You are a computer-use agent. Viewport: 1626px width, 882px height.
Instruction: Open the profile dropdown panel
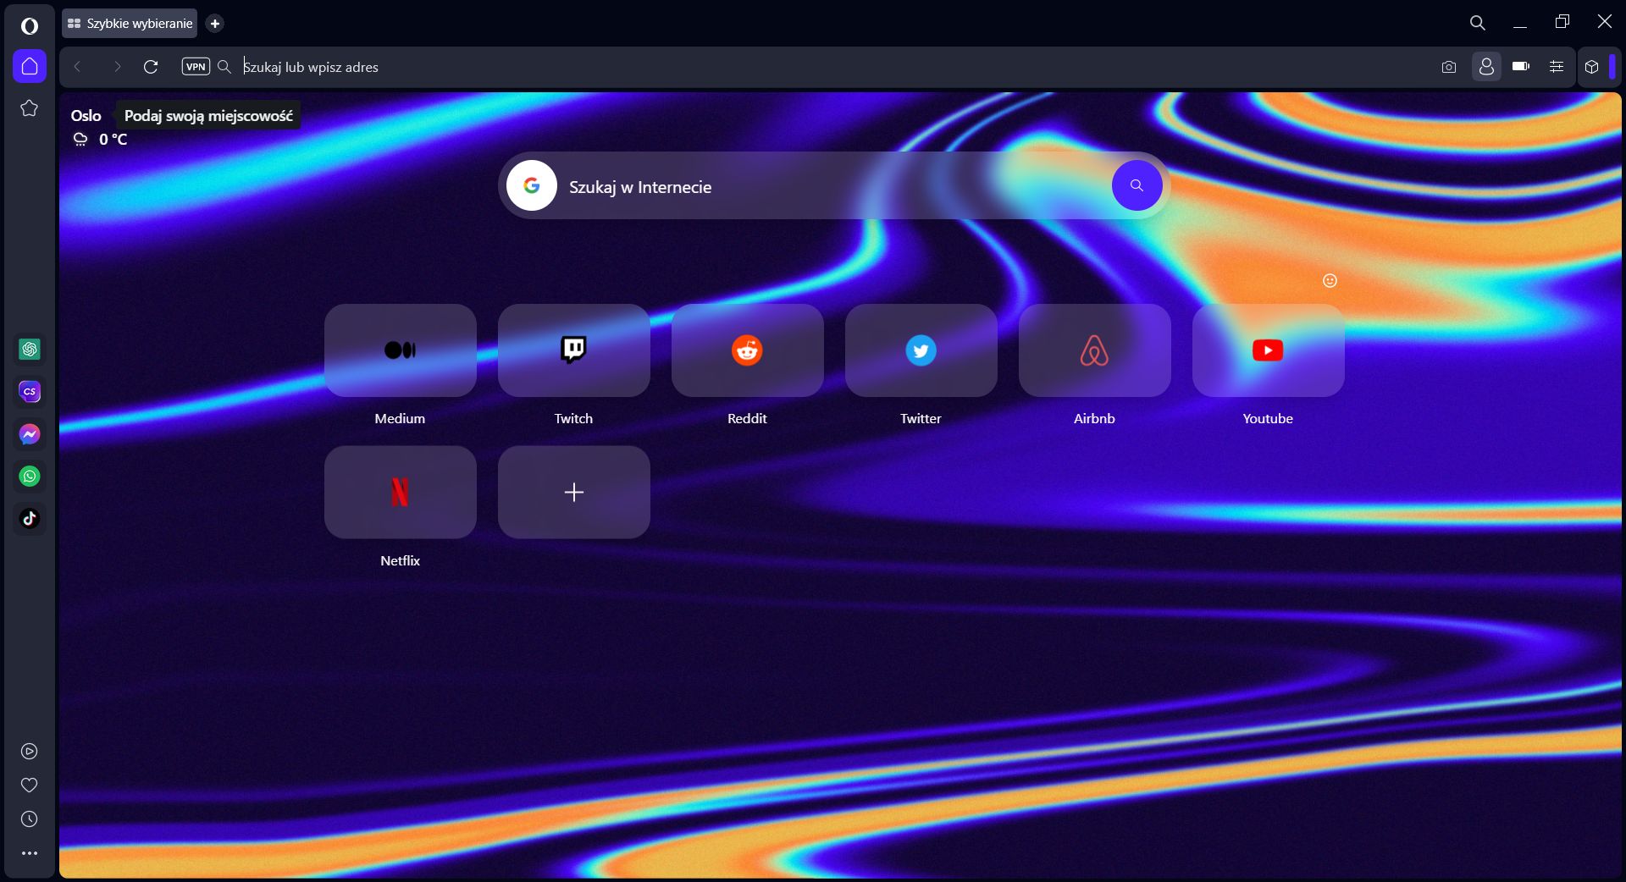point(1486,67)
